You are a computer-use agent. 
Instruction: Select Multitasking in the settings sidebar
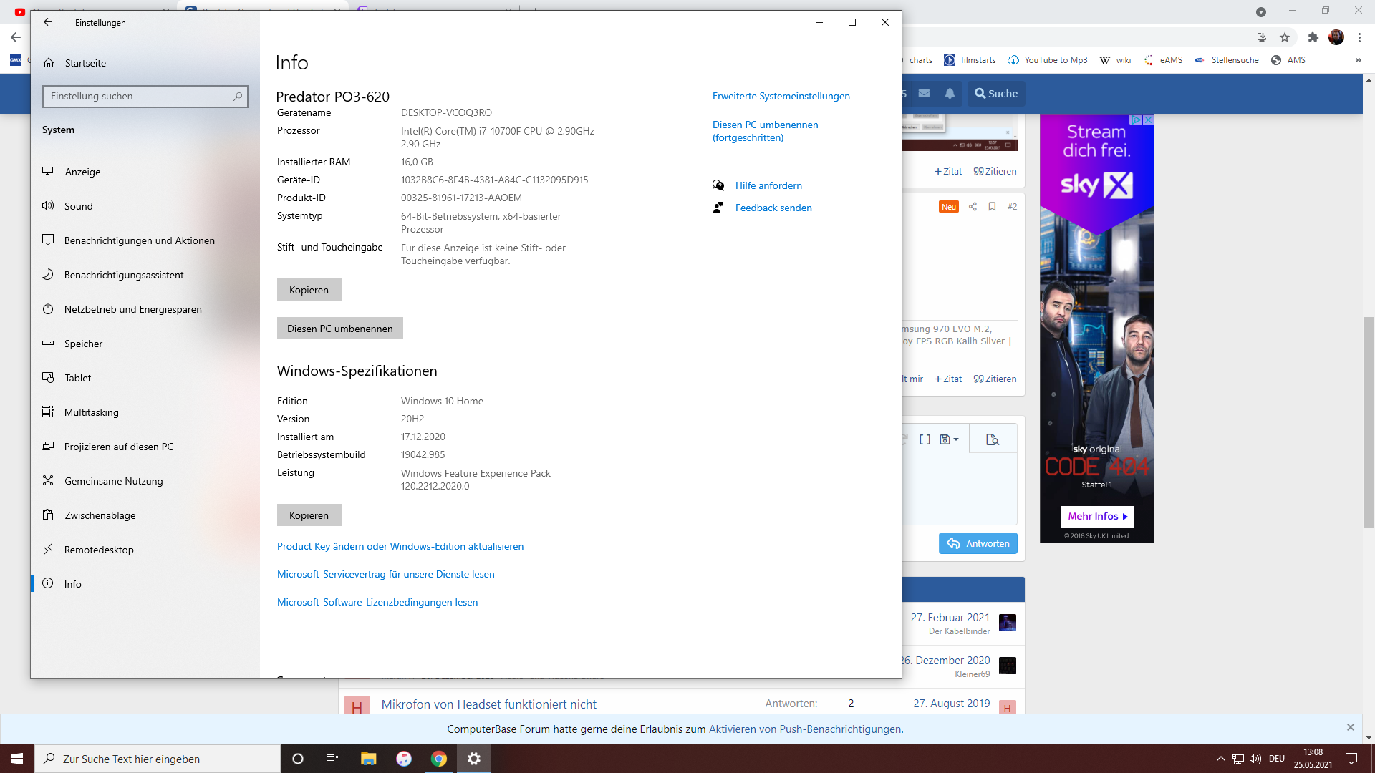[x=91, y=412]
